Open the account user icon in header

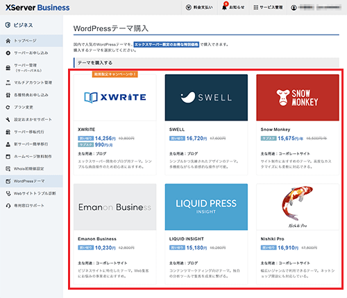tap(294, 8)
